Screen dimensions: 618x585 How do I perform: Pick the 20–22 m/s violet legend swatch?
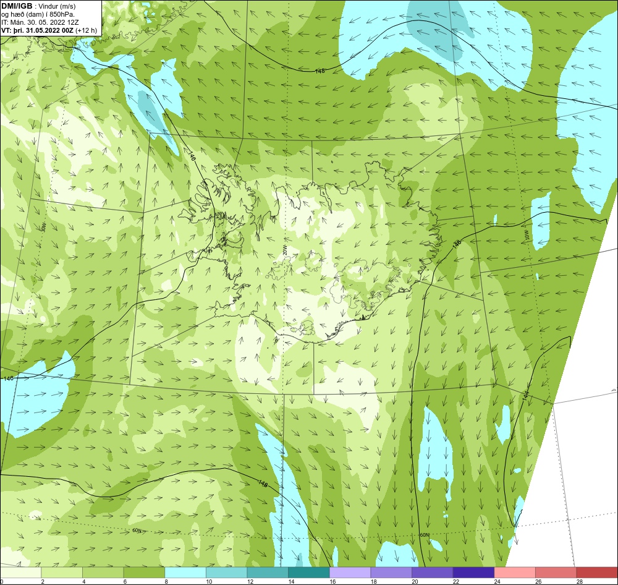pos(433,573)
